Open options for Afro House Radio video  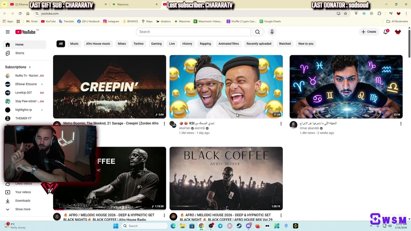point(164,215)
